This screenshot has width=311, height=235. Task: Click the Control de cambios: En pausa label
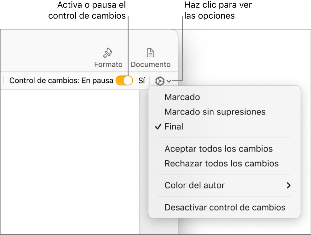pyautogui.click(x=61, y=81)
